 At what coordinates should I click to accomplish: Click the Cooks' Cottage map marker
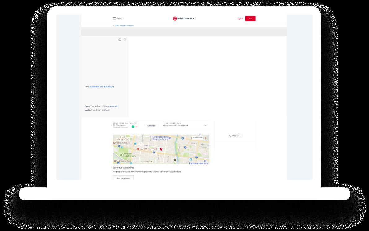(x=114, y=143)
